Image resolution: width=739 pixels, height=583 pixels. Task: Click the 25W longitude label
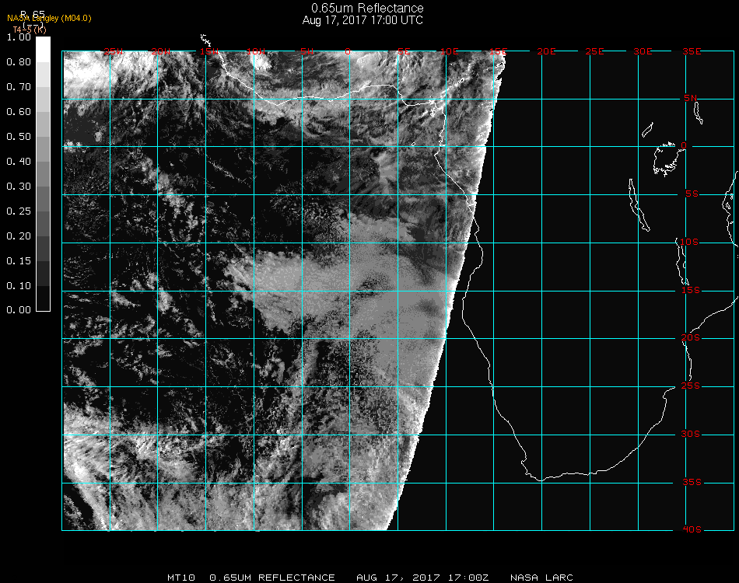point(113,52)
